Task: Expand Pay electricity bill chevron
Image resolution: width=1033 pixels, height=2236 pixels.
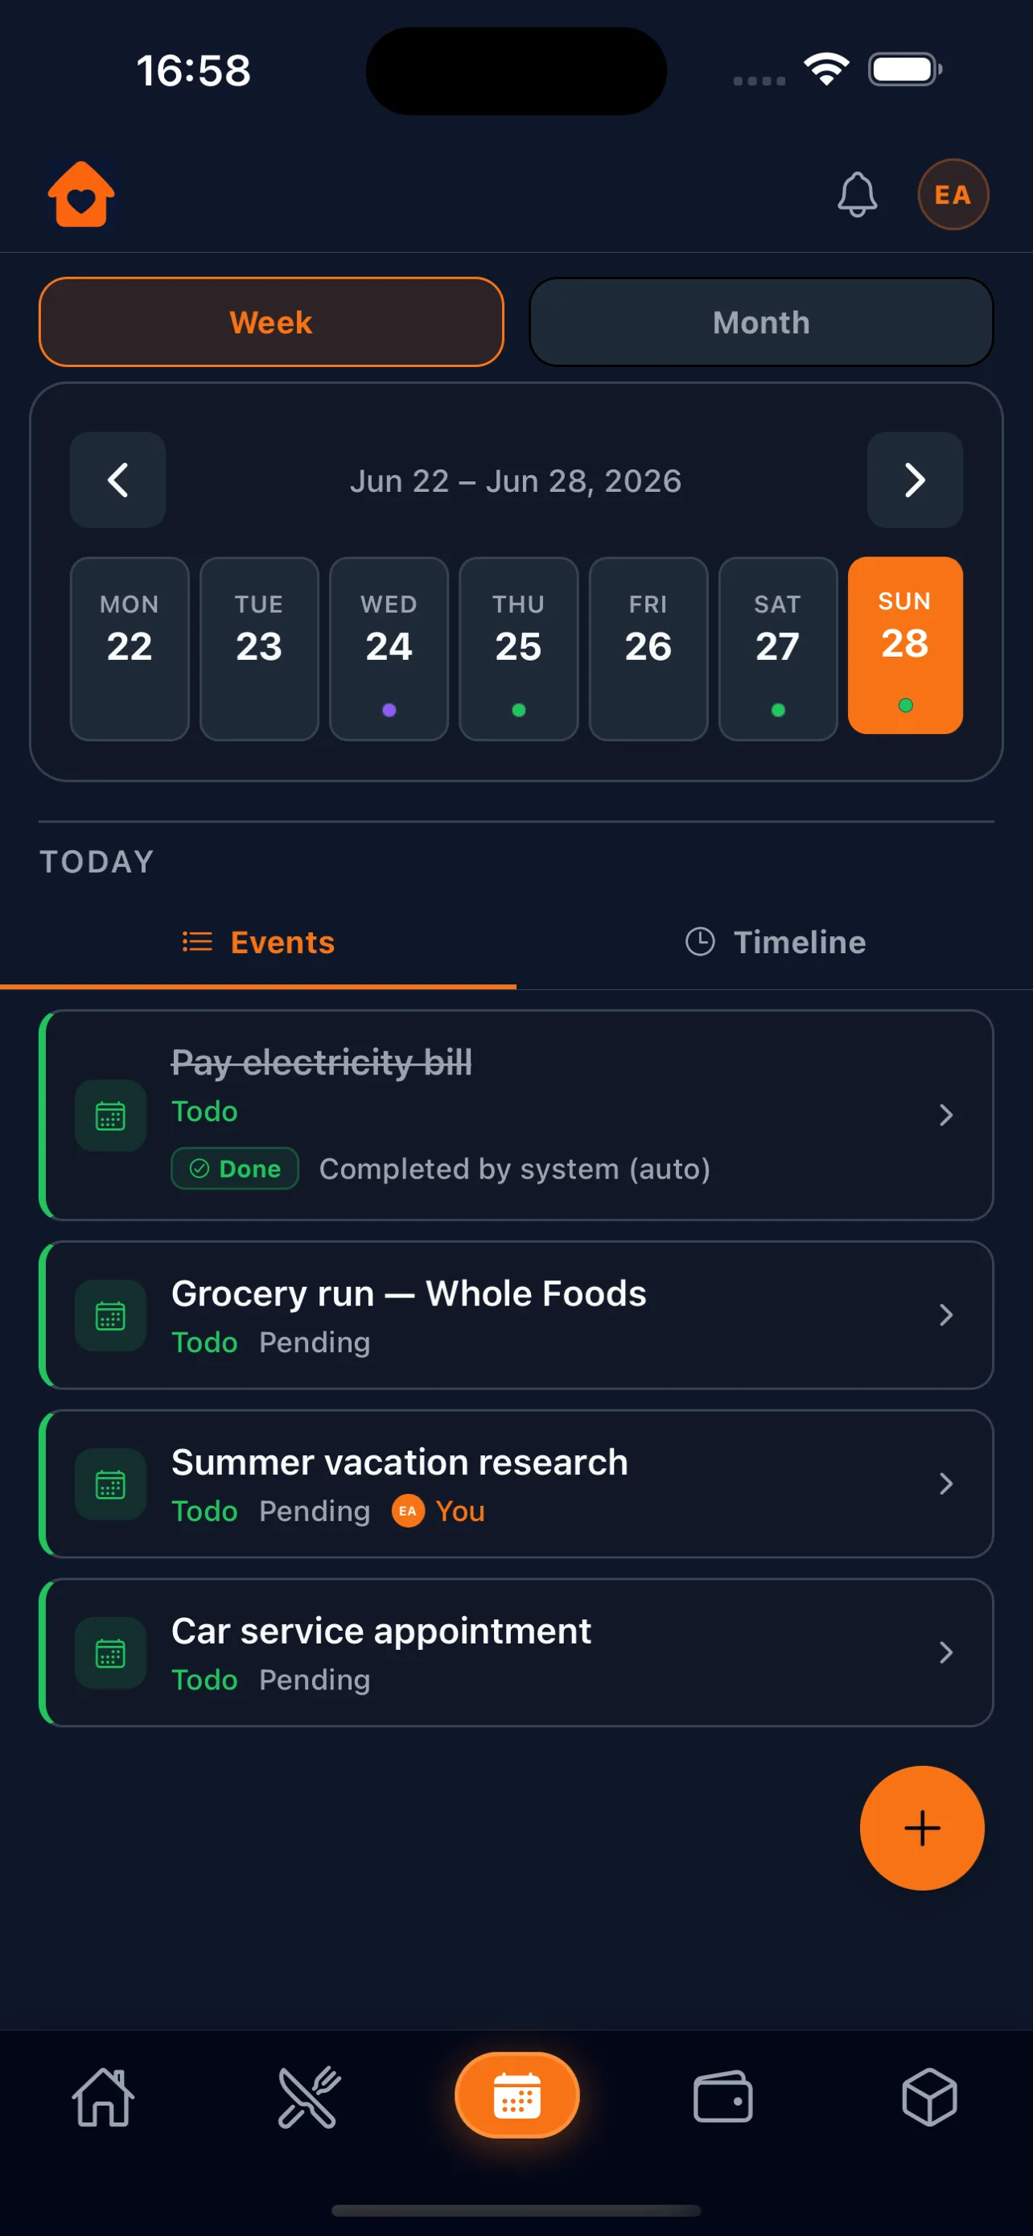Action: tap(945, 1115)
